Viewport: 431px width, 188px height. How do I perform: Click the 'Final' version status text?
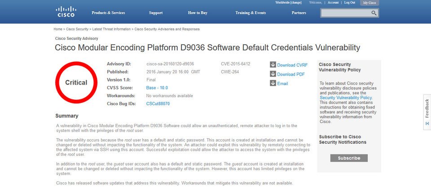(151, 80)
